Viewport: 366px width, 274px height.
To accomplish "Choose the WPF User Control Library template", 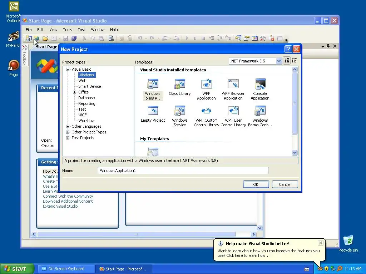I will pyautogui.click(x=233, y=116).
